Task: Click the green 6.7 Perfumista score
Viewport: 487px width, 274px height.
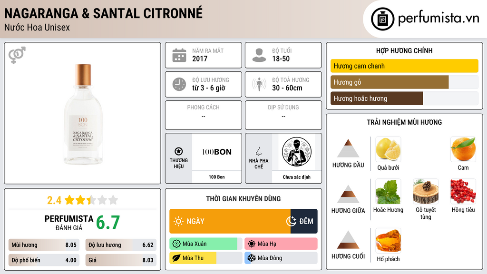Action: pos(108,223)
